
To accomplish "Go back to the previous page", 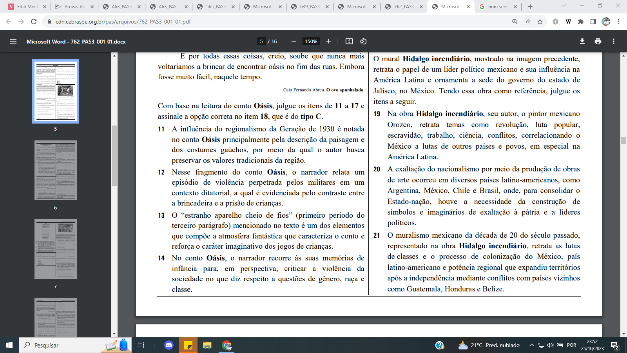I will [x=9, y=22].
